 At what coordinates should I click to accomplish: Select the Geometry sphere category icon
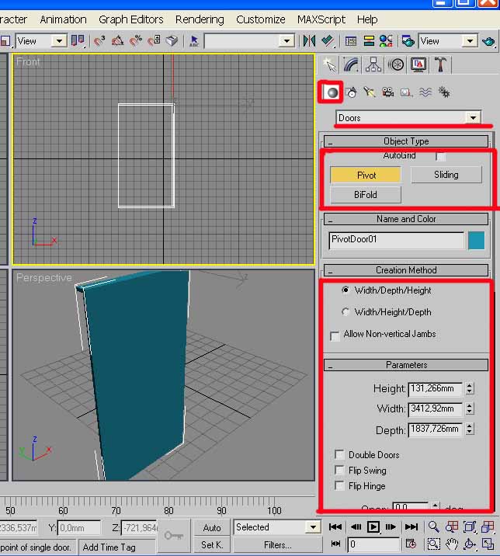332,92
